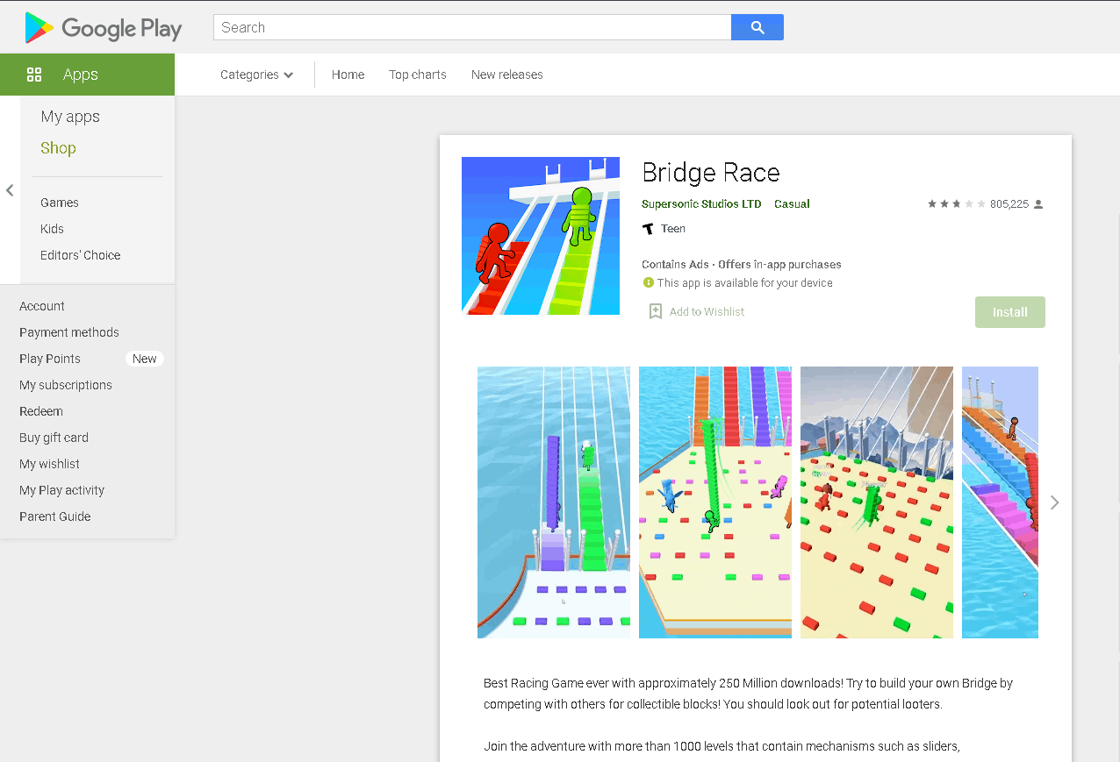The image size is (1120, 762).
Task: Open My wishlist
Action: click(49, 464)
